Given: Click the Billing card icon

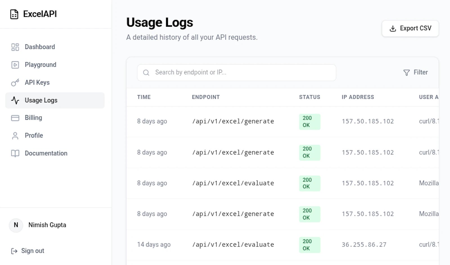Looking at the screenshot, I should click(15, 118).
